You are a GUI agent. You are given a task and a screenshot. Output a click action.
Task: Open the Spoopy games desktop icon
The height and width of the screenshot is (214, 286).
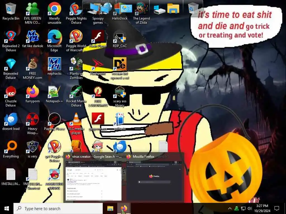click(x=98, y=14)
